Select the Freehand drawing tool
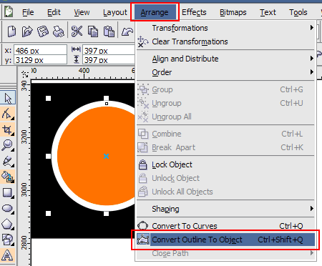 tap(7, 161)
